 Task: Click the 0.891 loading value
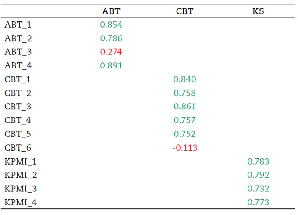point(111,66)
